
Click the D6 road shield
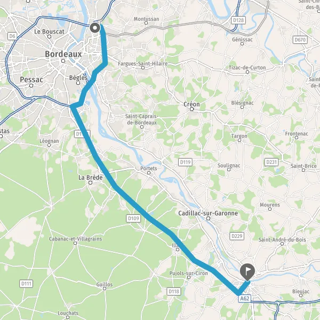12,36
